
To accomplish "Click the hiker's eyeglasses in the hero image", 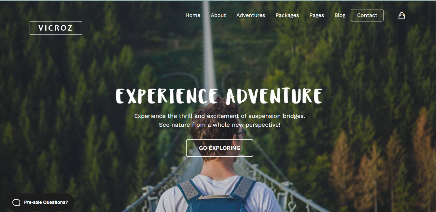I will (241, 133).
